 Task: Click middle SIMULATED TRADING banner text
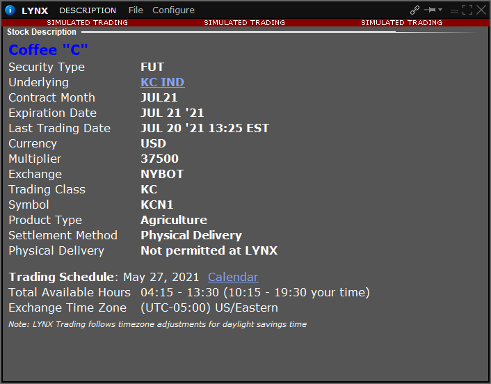point(245,22)
